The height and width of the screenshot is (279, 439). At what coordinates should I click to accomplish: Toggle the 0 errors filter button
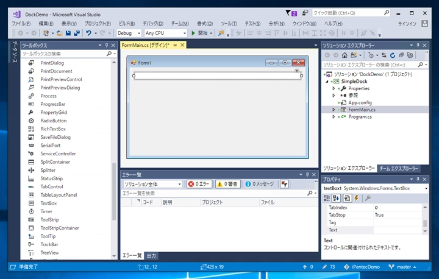[x=199, y=184]
